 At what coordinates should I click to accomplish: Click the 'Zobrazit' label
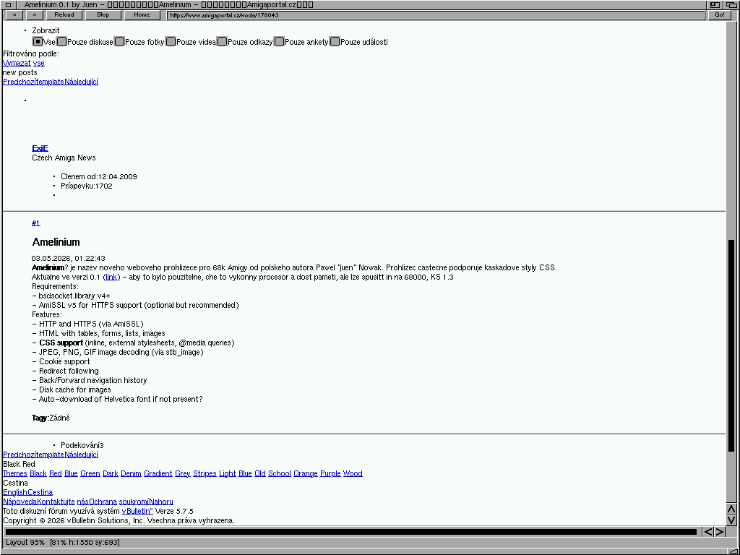[46, 30]
